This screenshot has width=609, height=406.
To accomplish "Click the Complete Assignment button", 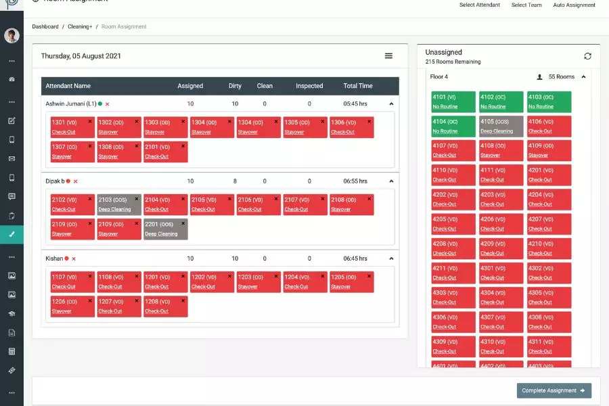I will pos(554,390).
